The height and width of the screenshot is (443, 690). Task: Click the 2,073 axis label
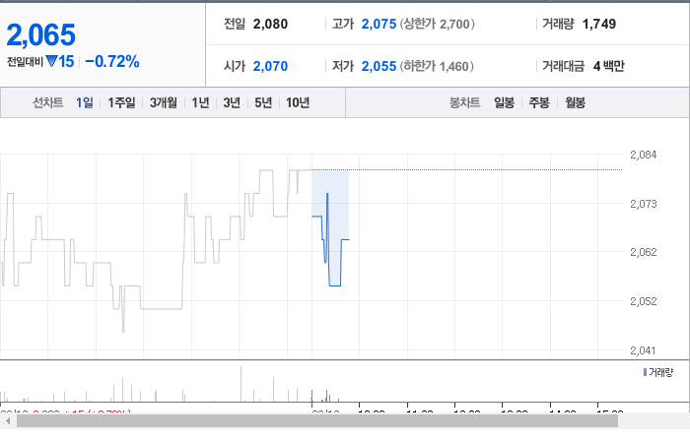pos(643,204)
